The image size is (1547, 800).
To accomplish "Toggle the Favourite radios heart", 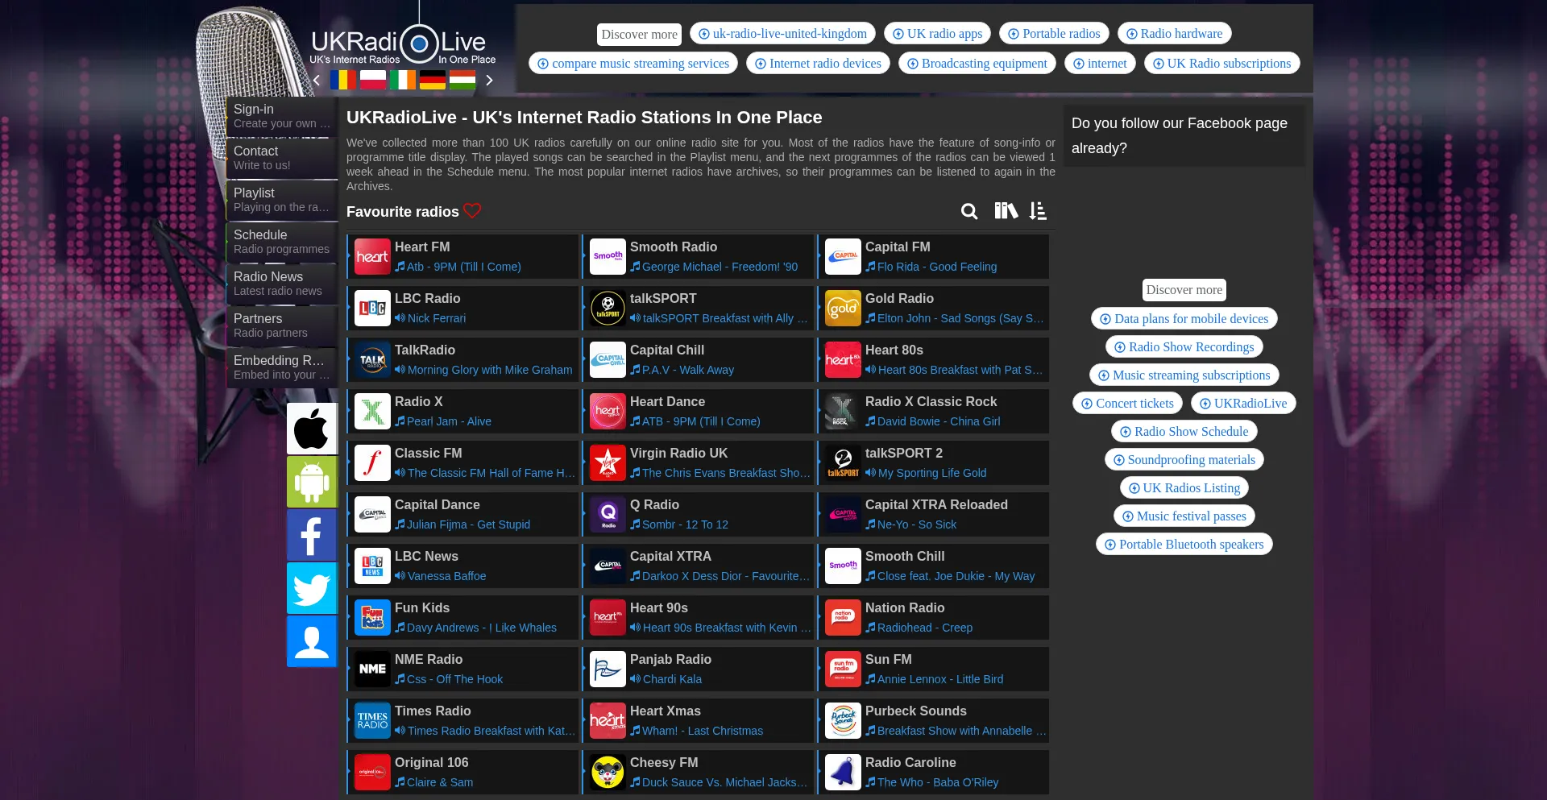I will 472,211.
